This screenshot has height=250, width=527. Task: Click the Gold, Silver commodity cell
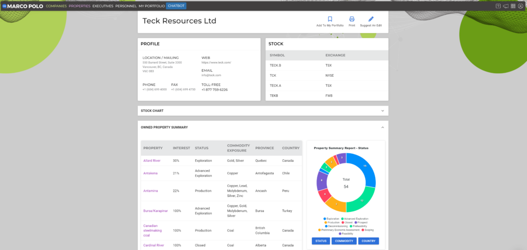coord(236,161)
